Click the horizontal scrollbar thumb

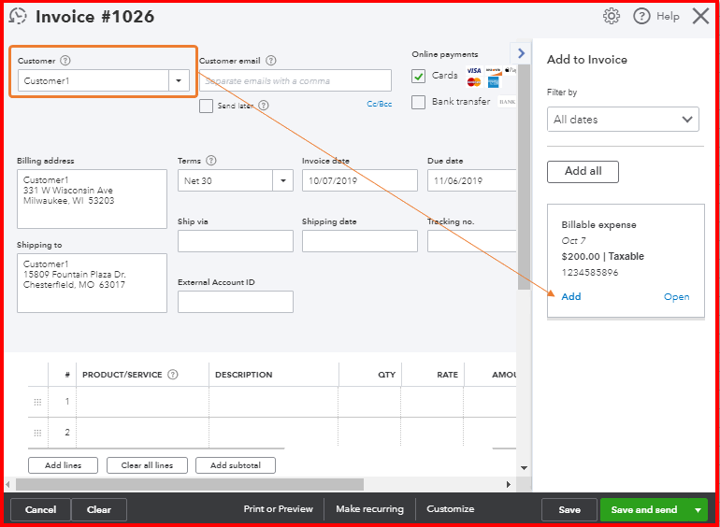click(190, 484)
